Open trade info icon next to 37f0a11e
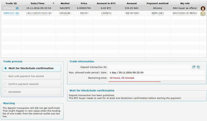The height and width of the screenshot is (121, 207). click(x=17, y=8)
